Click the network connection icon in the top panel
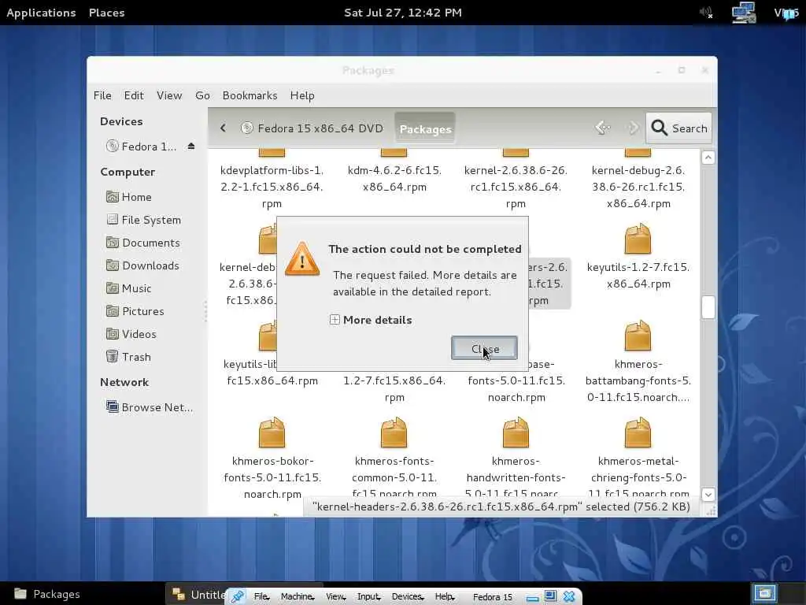The width and height of the screenshot is (806, 605). tap(744, 13)
